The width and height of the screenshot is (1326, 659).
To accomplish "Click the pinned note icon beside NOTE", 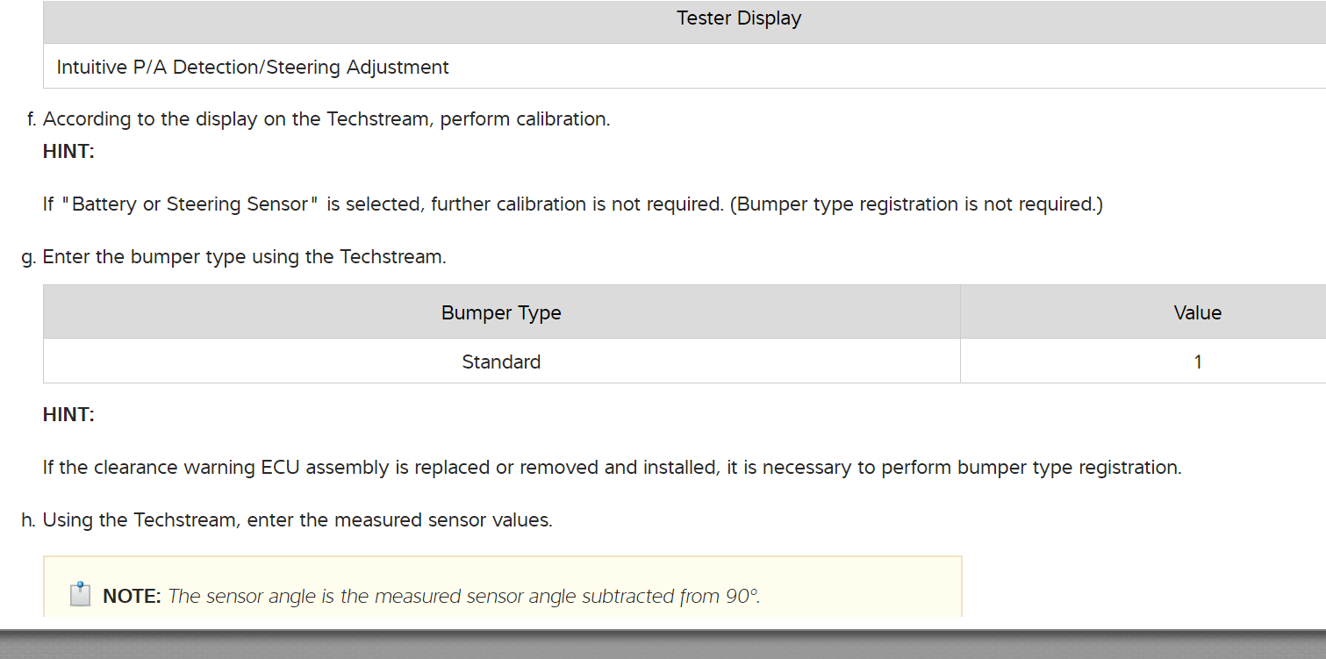I will click(80, 595).
